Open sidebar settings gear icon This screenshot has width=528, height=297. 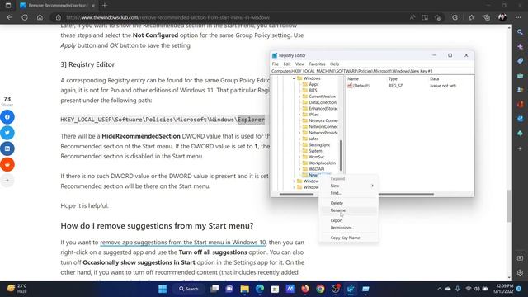(520, 272)
